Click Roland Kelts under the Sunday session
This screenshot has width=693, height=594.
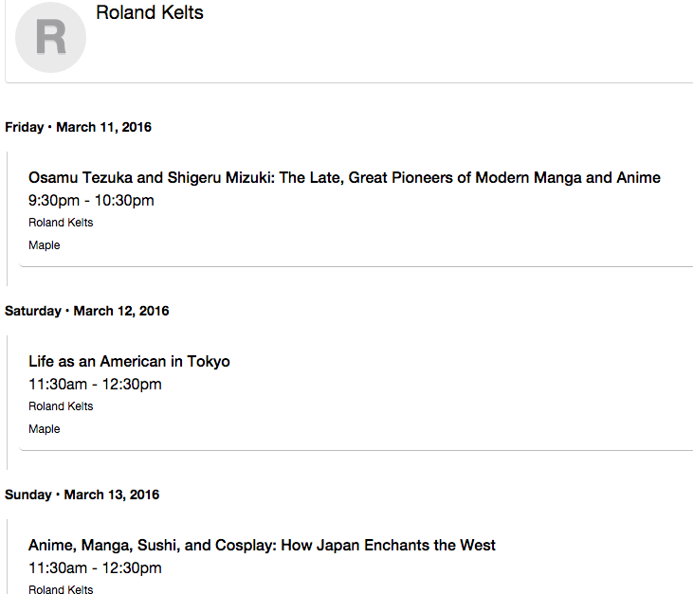pyautogui.click(x=61, y=589)
